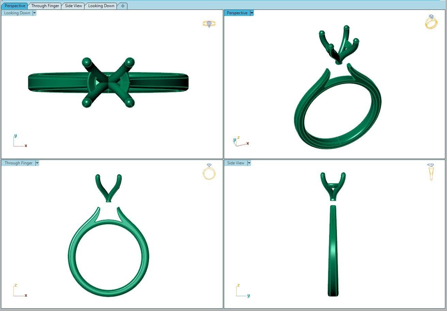Open Looking Down viewport dropdown arrow
Screen dimensions: 447x311
[34, 13]
